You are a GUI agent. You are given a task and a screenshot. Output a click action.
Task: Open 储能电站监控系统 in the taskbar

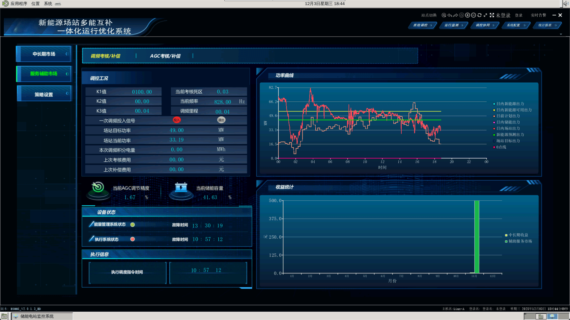pos(37,316)
